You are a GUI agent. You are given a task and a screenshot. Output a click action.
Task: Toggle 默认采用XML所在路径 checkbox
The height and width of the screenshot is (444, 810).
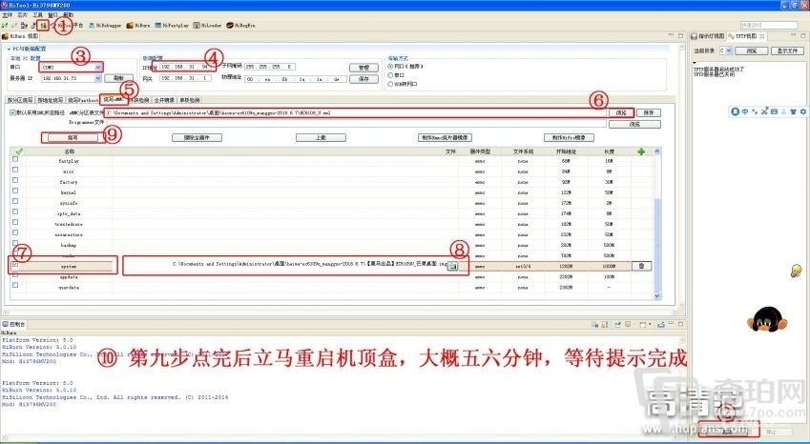tap(13, 112)
